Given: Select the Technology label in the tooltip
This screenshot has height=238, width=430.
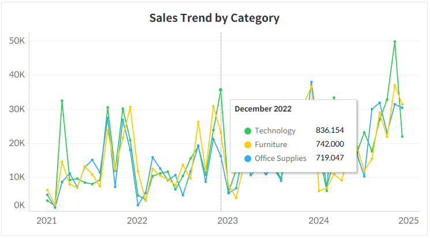Looking at the screenshot, I should [275, 131].
